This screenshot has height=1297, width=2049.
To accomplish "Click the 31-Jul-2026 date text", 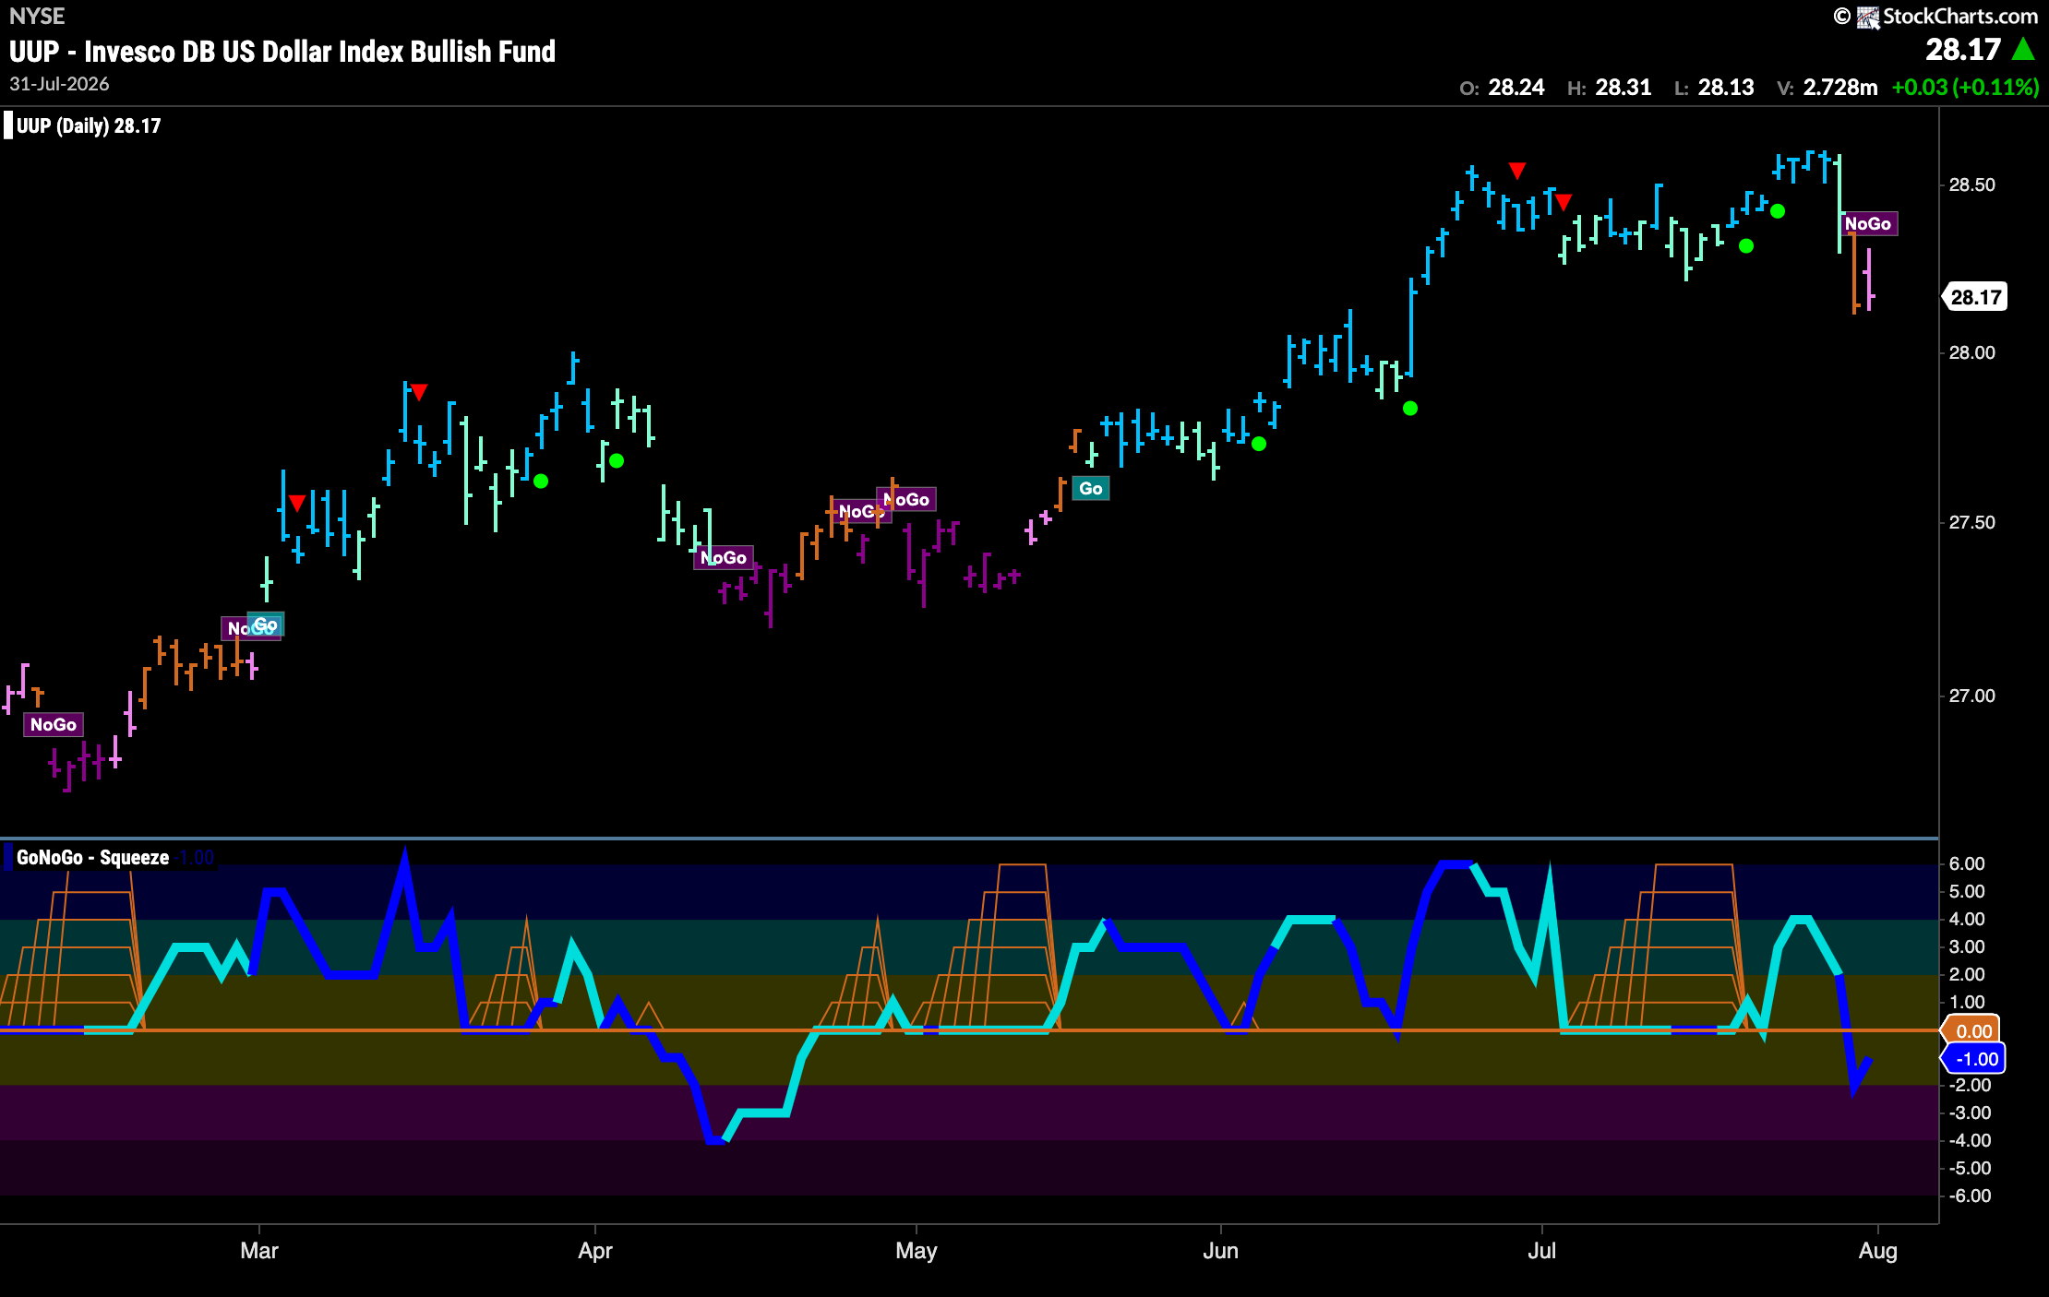I will click(x=59, y=84).
